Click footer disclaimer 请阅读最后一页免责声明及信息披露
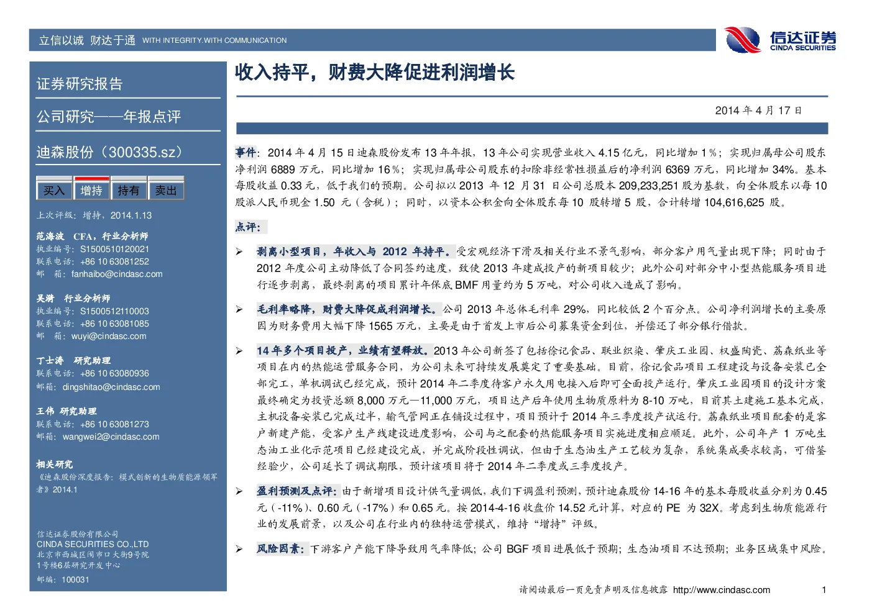 tap(593, 590)
